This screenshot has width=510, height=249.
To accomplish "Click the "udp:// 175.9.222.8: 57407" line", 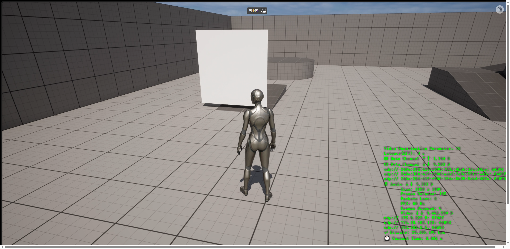I will 414,218.
